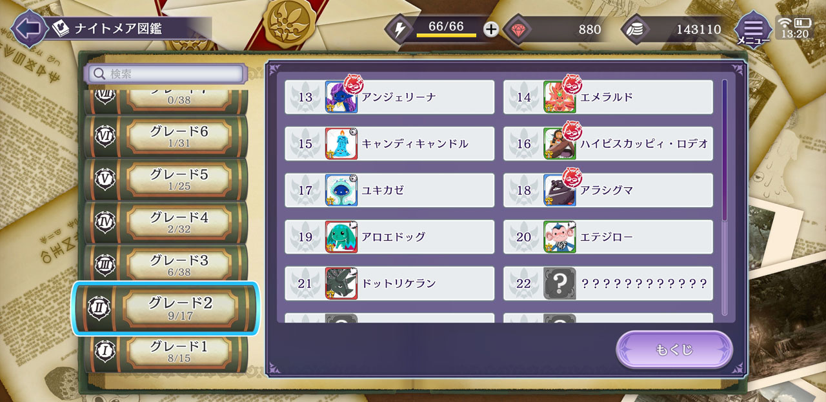
Task: Click the アンジェリーナ portrait icon
Action: (341, 97)
